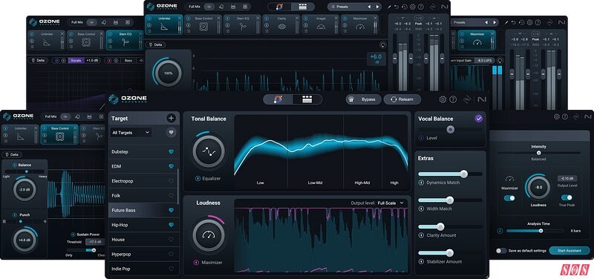Open the All Targets dropdown
This screenshot has height=279, width=594.
pyautogui.click(x=131, y=133)
